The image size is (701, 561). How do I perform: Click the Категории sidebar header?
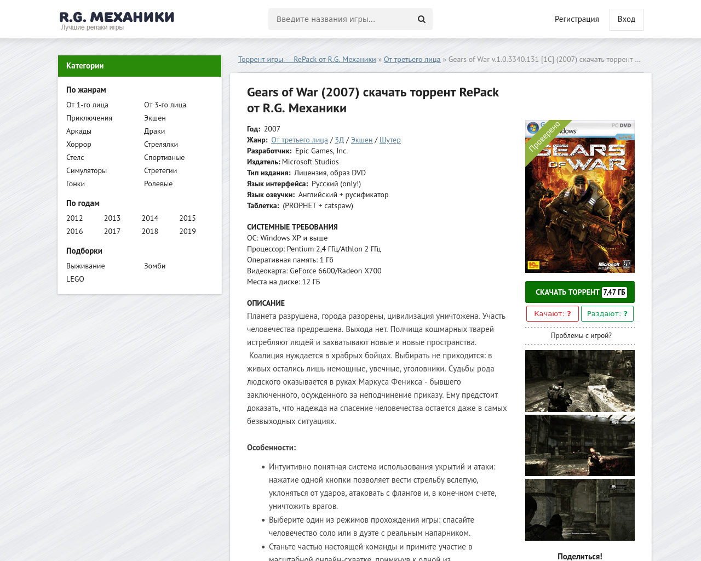[x=140, y=66]
